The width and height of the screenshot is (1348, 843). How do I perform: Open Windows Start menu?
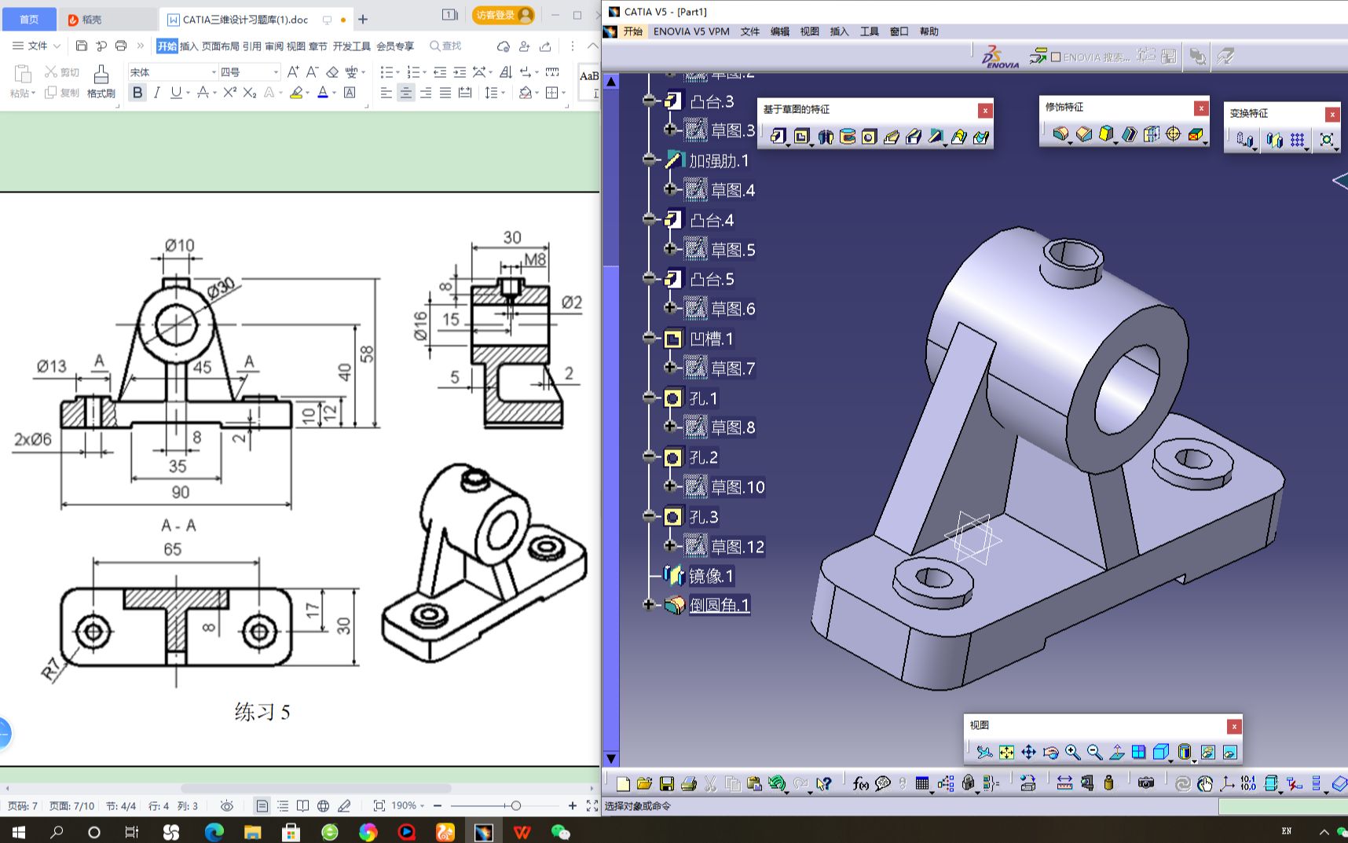[19, 831]
